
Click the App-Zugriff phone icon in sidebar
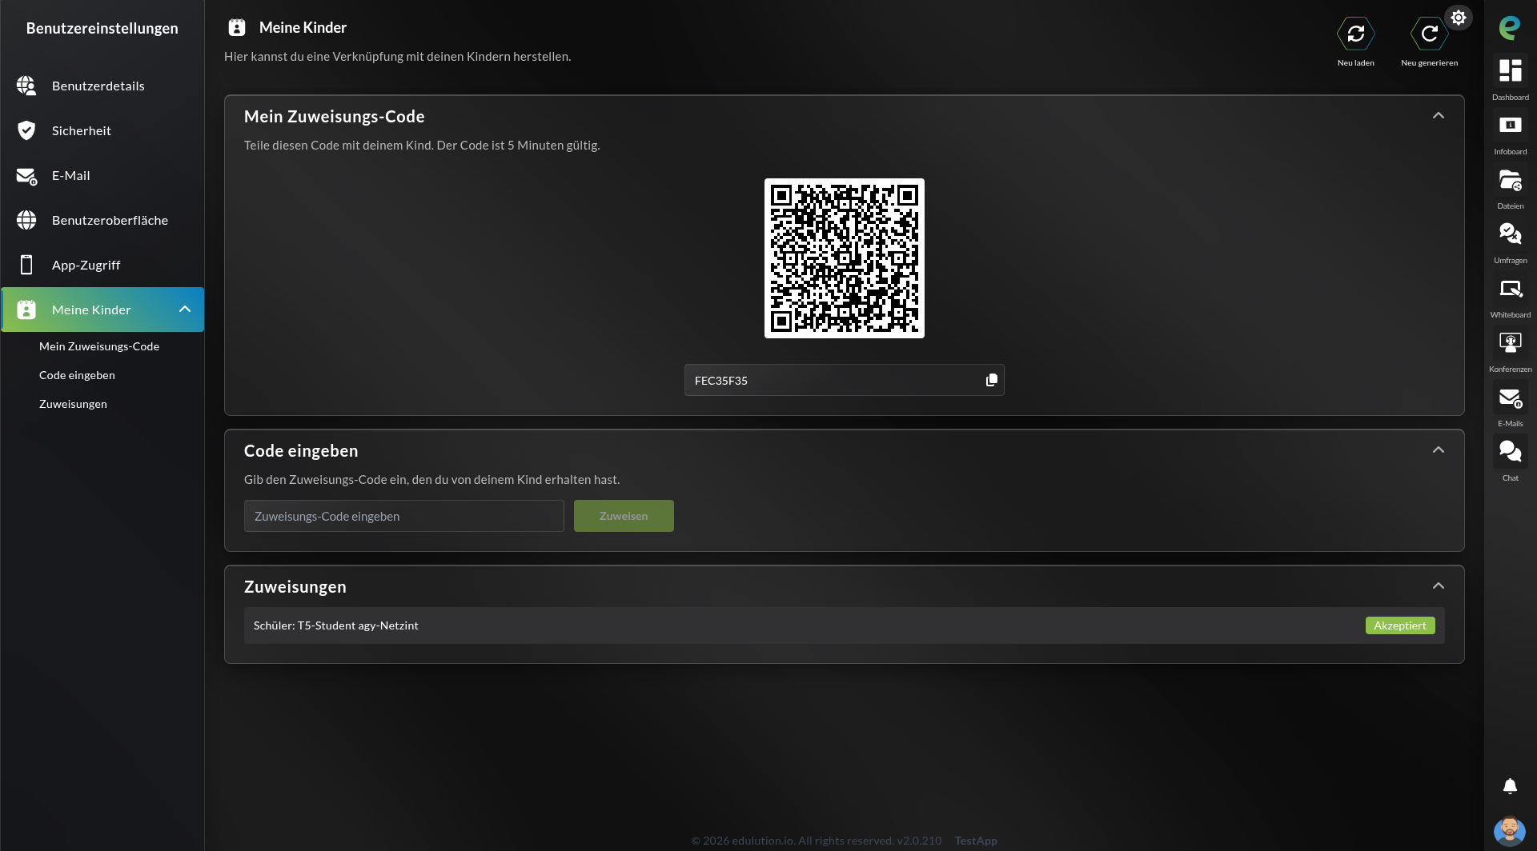(x=26, y=265)
